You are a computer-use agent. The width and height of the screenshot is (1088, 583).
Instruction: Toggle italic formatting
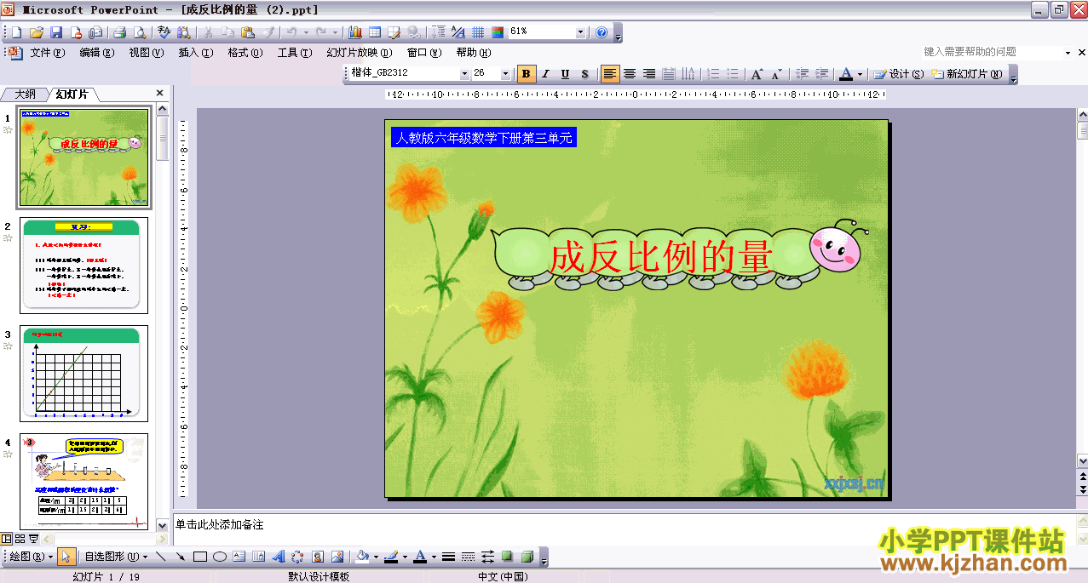[546, 74]
